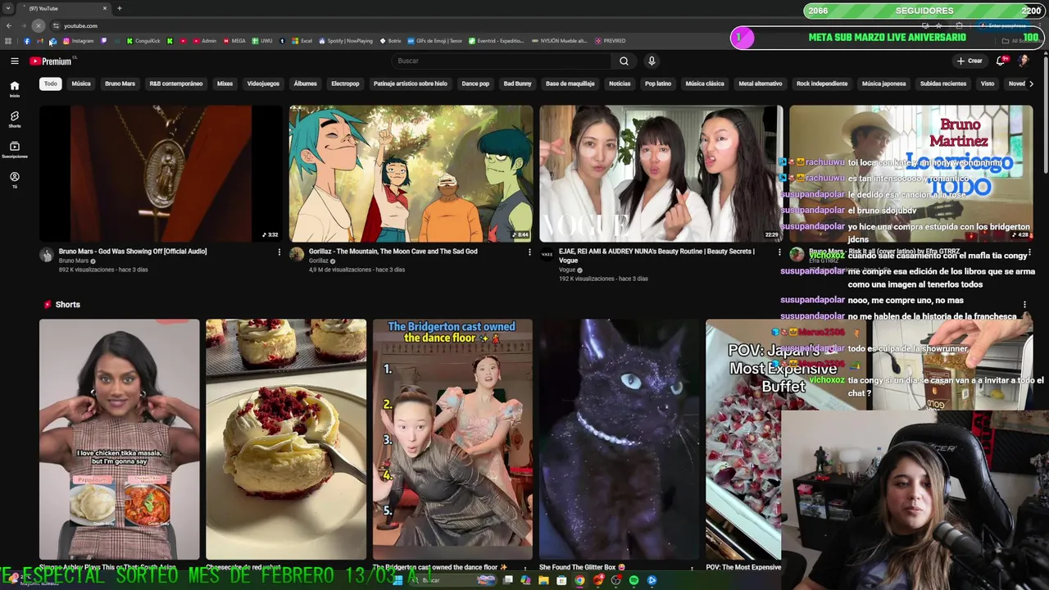Open the Tú profile sidebar icon

click(x=14, y=179)
